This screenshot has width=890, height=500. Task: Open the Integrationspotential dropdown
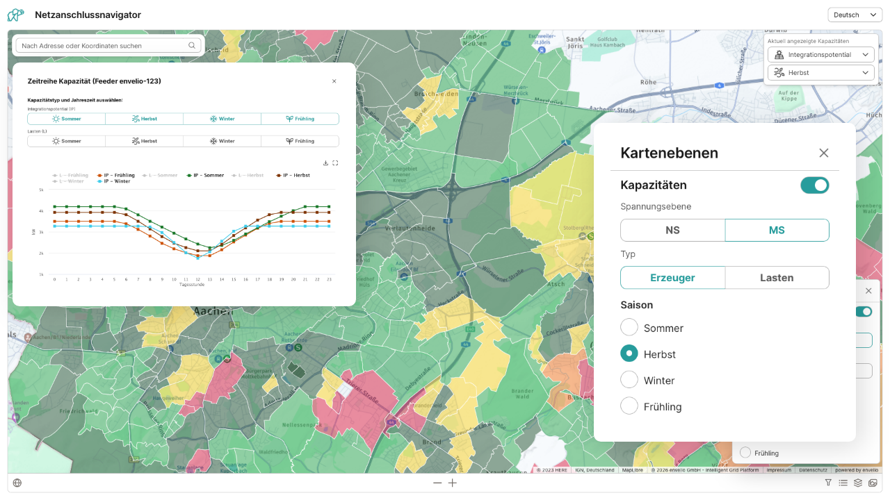pos(820,55)
